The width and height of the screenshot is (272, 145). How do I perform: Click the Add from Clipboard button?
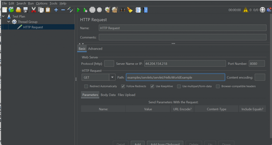[165, 144]
